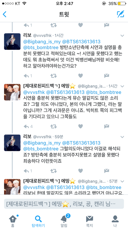Open chevron menu on 에띵's 1시간 tweet

pos(122,86)
